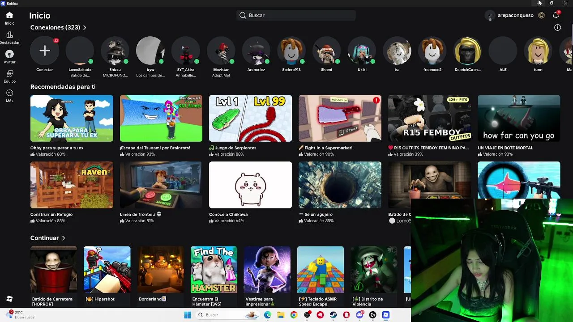Viewport: 573px width, 322px height.
Task: Resume Teclado ASMR Speed Escape game
Action: click(x=321, y=270)
